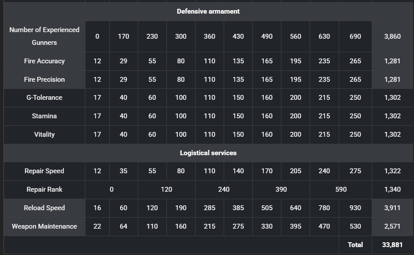
Task: Click the Fire Accuracy row label
Action: point(44,61)
